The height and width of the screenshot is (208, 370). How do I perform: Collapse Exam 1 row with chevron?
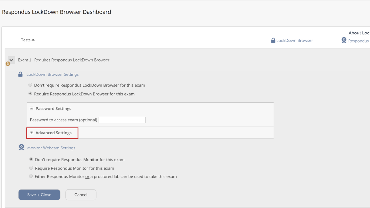tap(11, 60)
